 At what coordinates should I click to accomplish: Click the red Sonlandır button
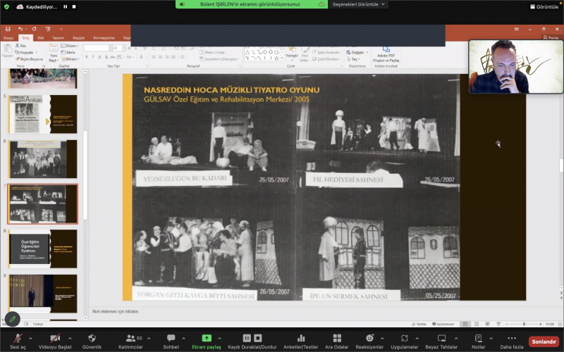tap(544, 341)
